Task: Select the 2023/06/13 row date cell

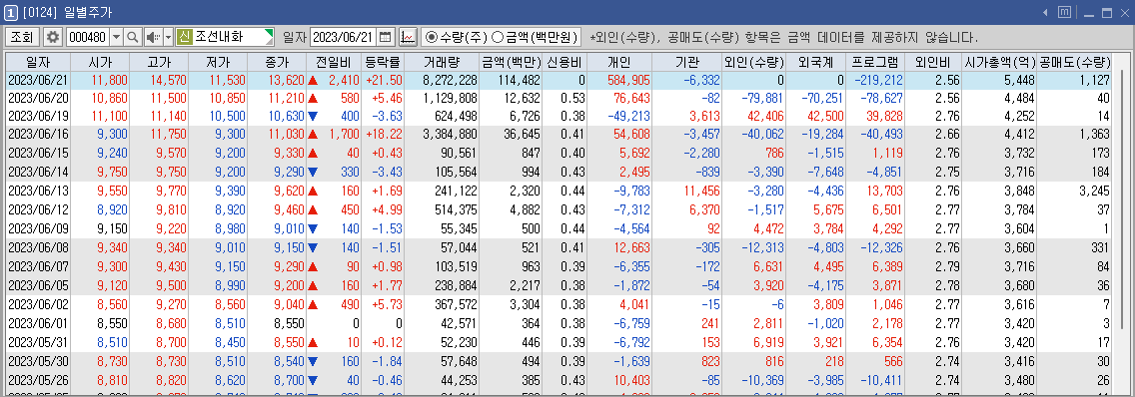Action: coord(37,192)
